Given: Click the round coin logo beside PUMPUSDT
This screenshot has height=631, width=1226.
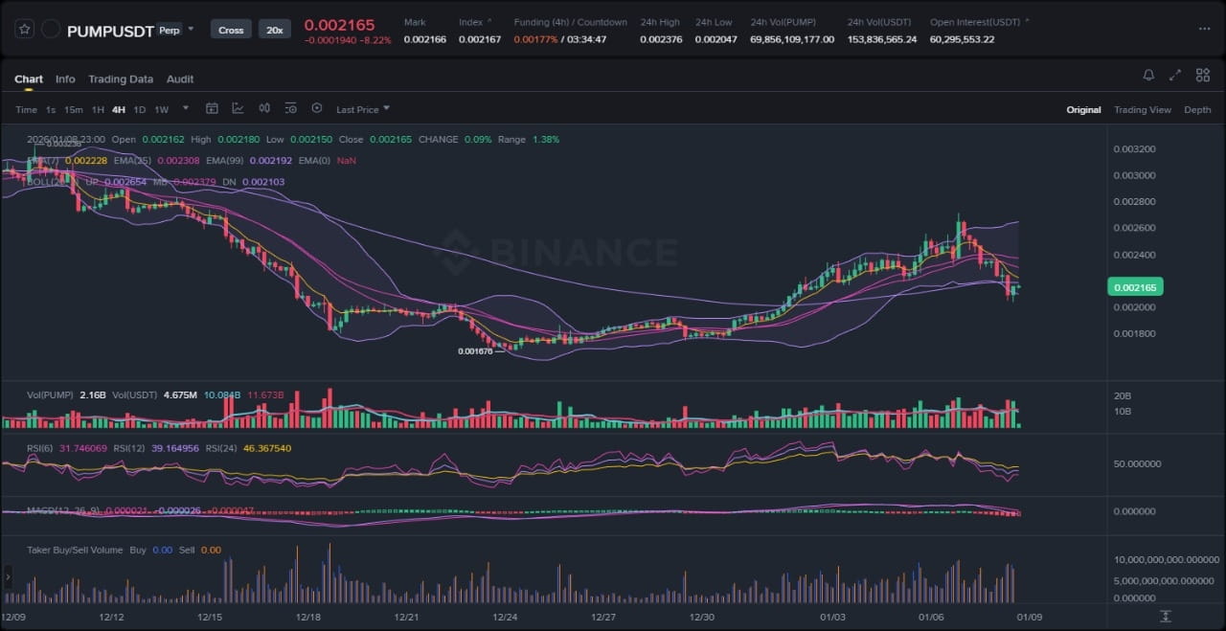Looking at the screenshot, I should click(x=52, y=30).
